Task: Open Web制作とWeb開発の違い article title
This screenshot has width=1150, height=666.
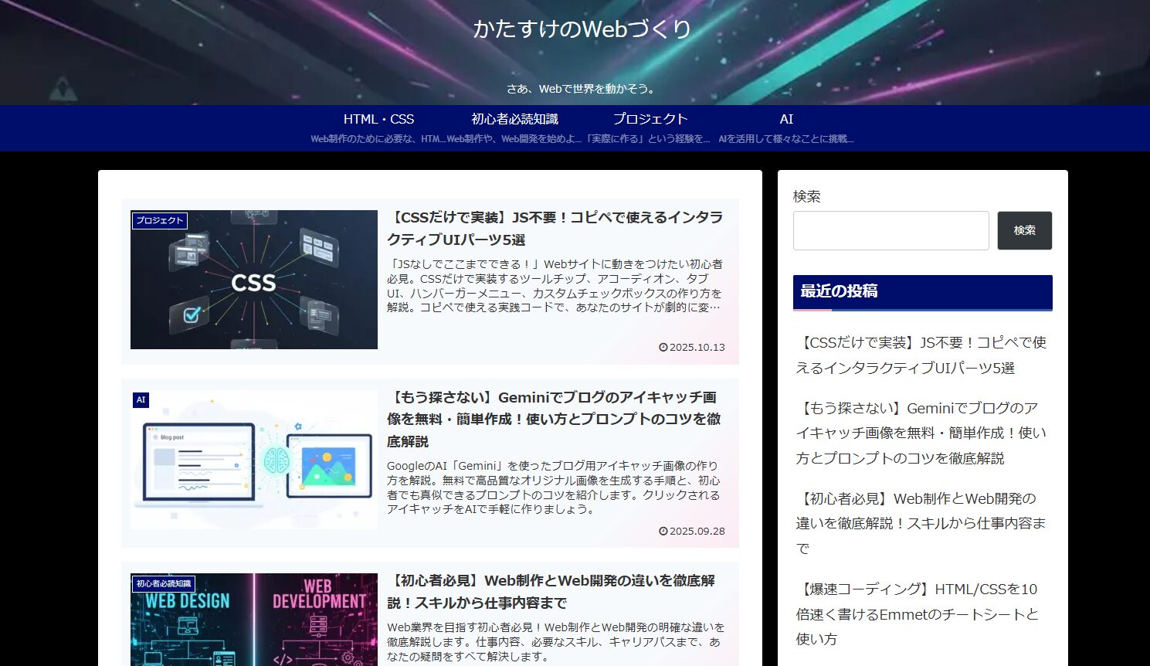Action: point(553,592)
